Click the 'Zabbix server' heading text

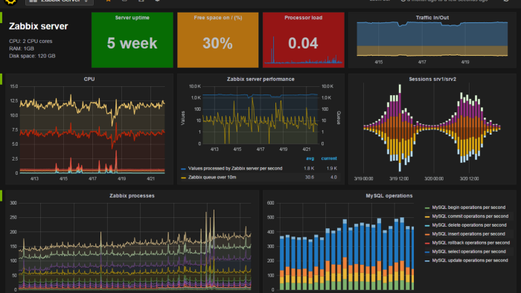pos(39,27)
